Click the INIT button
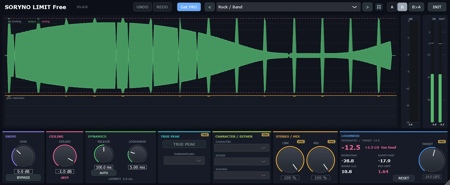 pos(437,7)
